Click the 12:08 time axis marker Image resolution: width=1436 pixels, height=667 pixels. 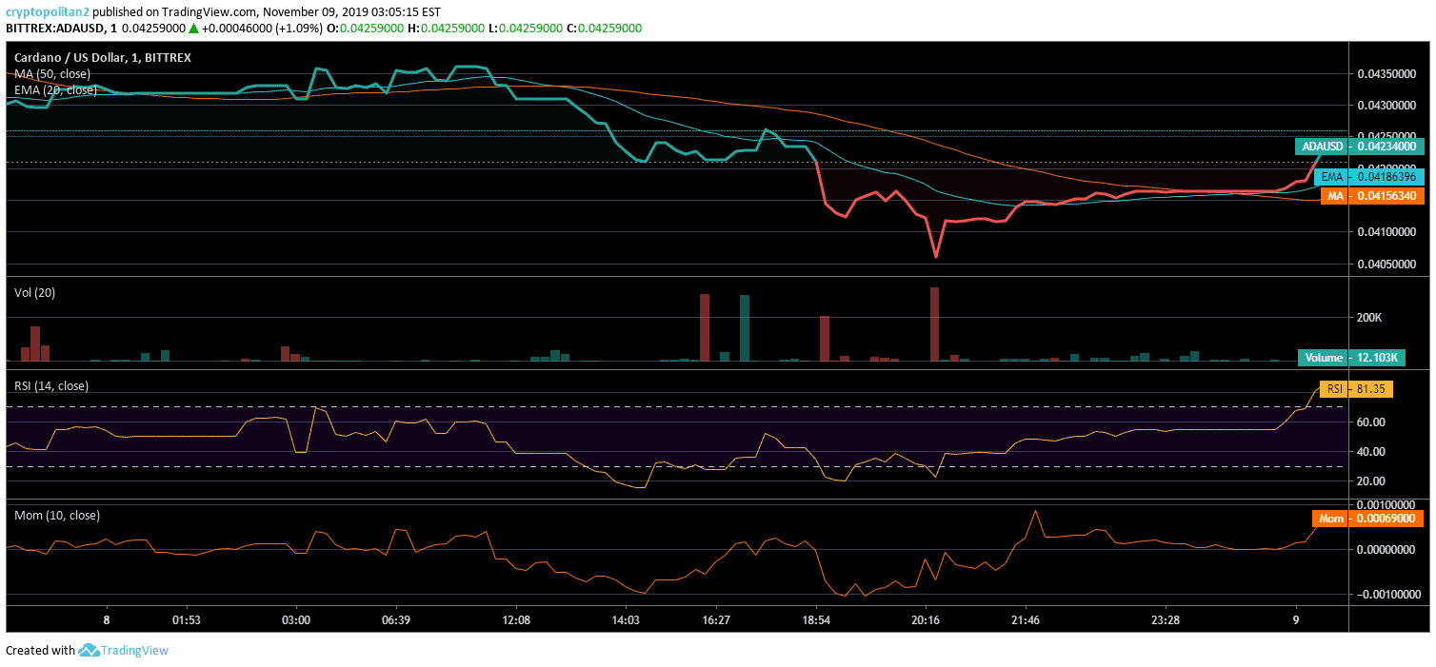[x=515, y=618]
